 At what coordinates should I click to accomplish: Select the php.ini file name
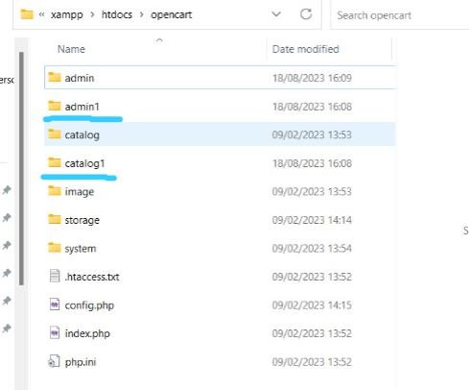(81, 362)
